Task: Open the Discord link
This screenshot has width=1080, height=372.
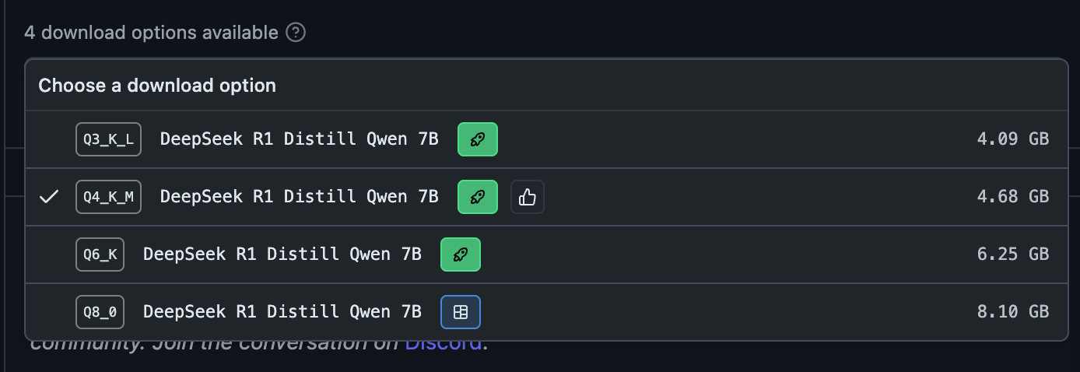Action: [x=443, y=343]
